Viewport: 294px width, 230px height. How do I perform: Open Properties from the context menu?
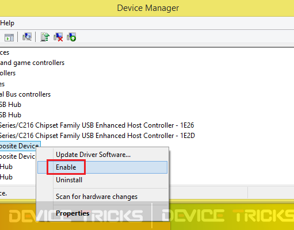[x=72, y=213]
